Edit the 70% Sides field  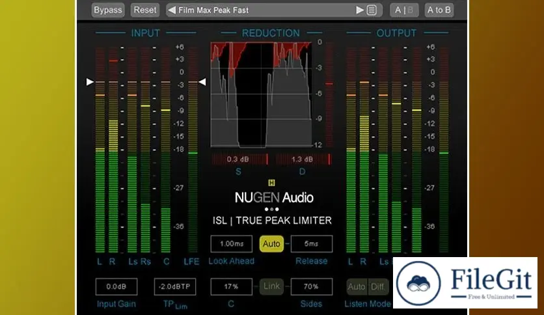coord(311,286)
